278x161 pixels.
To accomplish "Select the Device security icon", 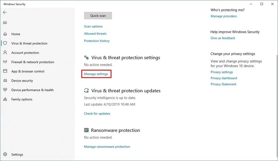I will click(5, 81).
